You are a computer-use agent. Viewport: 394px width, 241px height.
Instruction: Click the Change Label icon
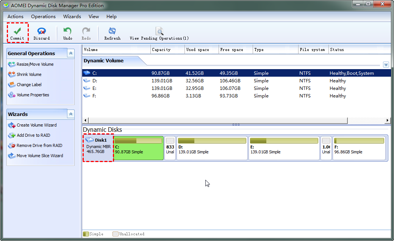pos(12,85)
